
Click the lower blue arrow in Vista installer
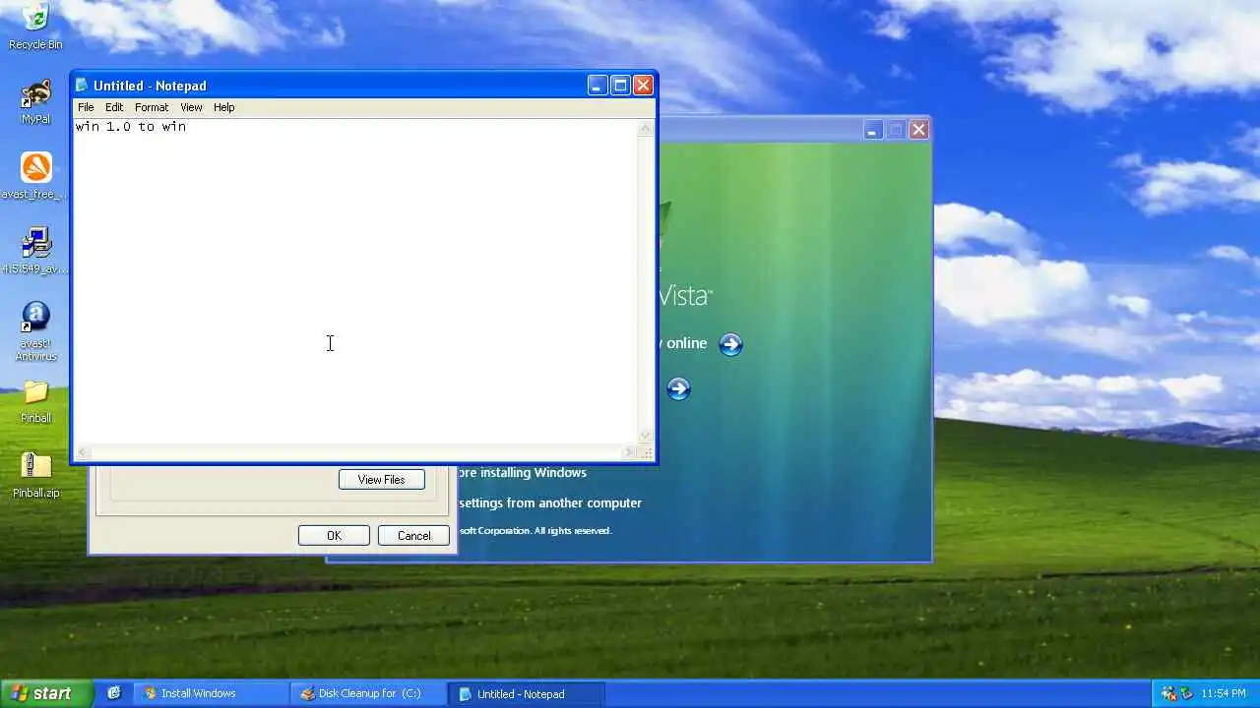click(x=678, y=389)
